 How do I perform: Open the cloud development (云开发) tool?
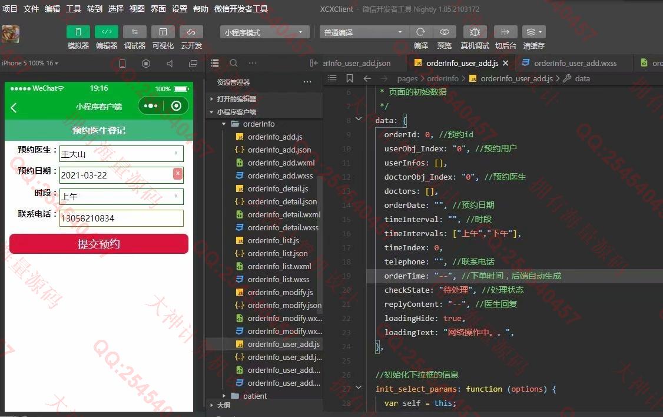(x=191, y=32)
